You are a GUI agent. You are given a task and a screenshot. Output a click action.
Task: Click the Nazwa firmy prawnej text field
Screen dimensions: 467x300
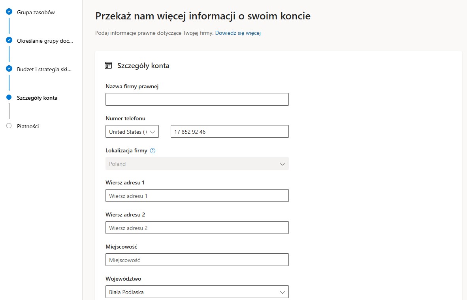[x=197, y=99]
